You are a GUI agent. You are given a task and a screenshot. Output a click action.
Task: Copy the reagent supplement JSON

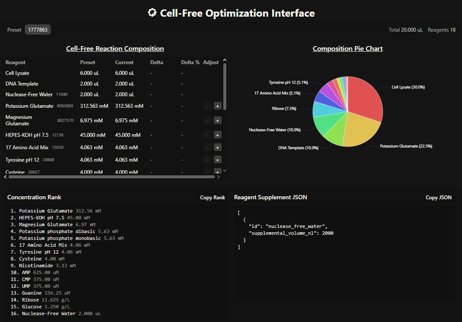click(438, 198)
